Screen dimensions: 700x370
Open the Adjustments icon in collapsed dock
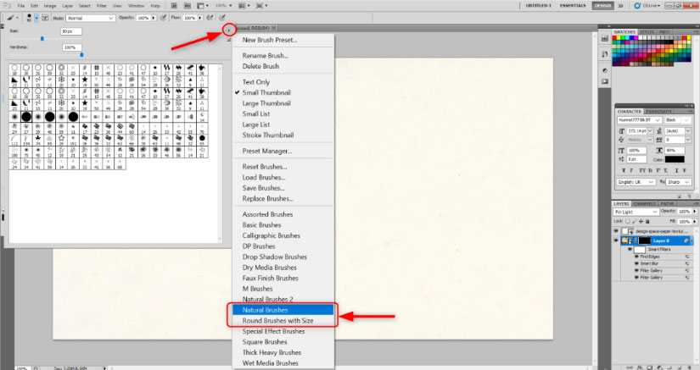point(604,70)
